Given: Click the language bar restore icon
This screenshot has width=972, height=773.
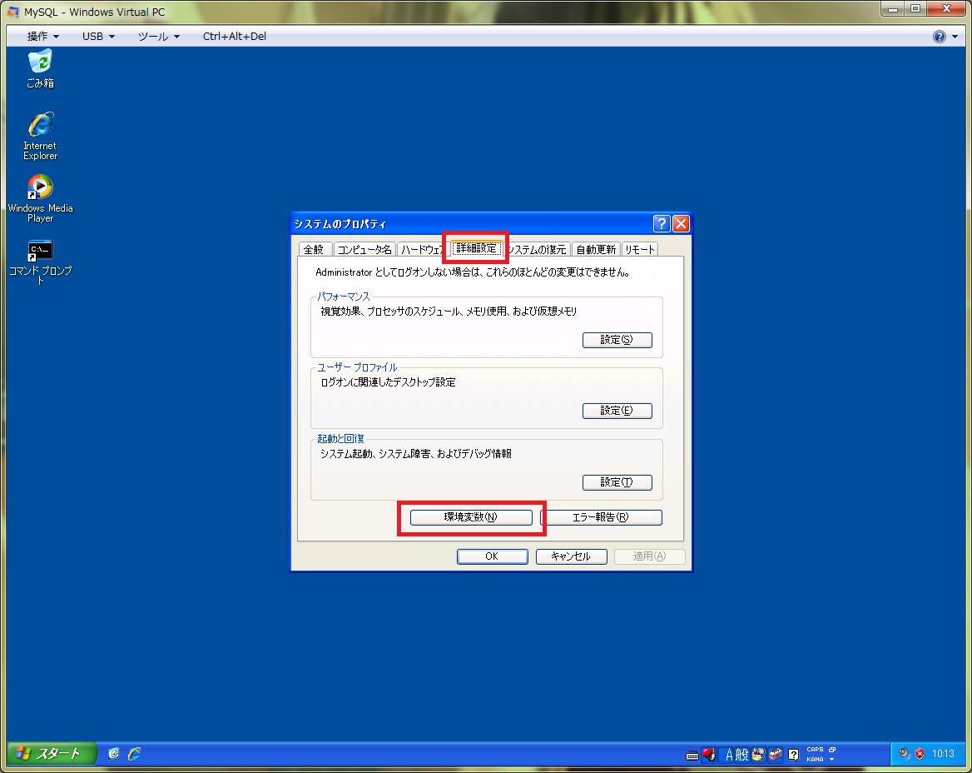Looking at the screenshot, I should 832,750.
